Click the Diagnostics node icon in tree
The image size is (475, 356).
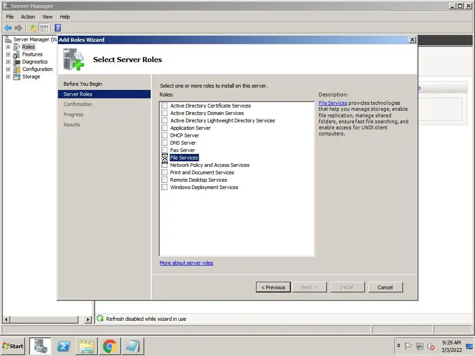tap(17, 62)
